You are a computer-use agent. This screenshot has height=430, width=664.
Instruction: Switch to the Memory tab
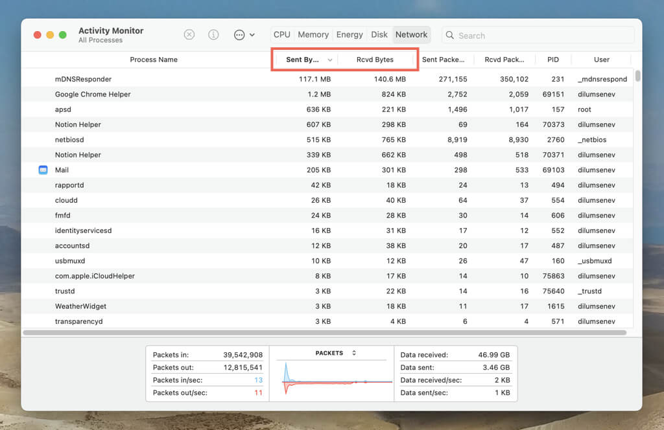[313, 35]
